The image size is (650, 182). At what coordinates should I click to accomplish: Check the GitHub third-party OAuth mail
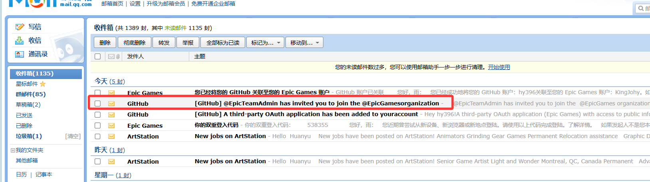coord(97,115)
